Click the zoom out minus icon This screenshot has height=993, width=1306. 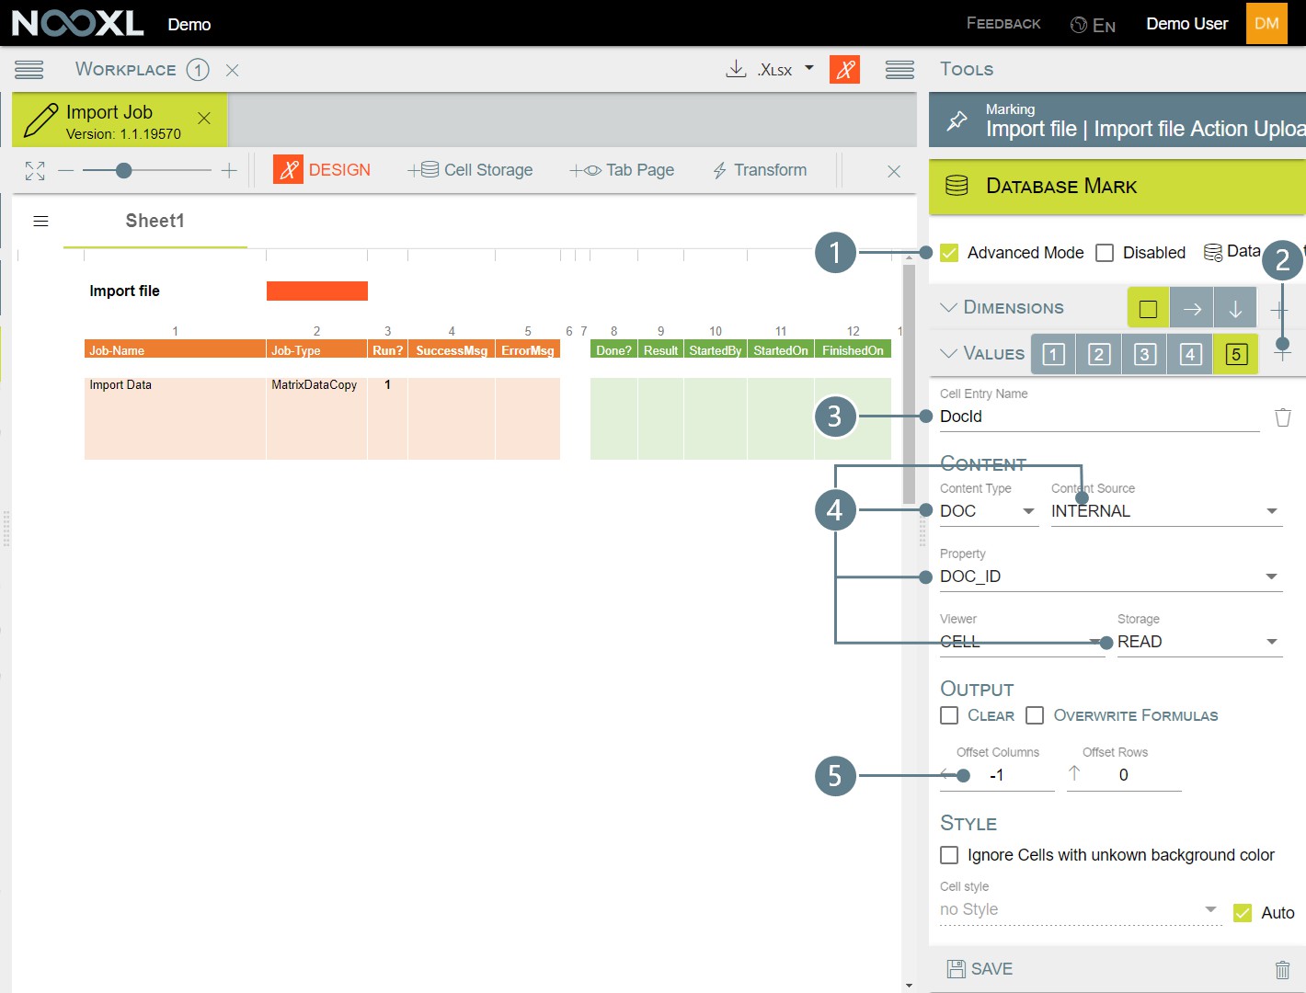(x=65, y=171)
